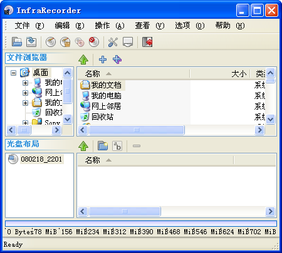Click the devices drive icon in toolbar

(128, 42)
